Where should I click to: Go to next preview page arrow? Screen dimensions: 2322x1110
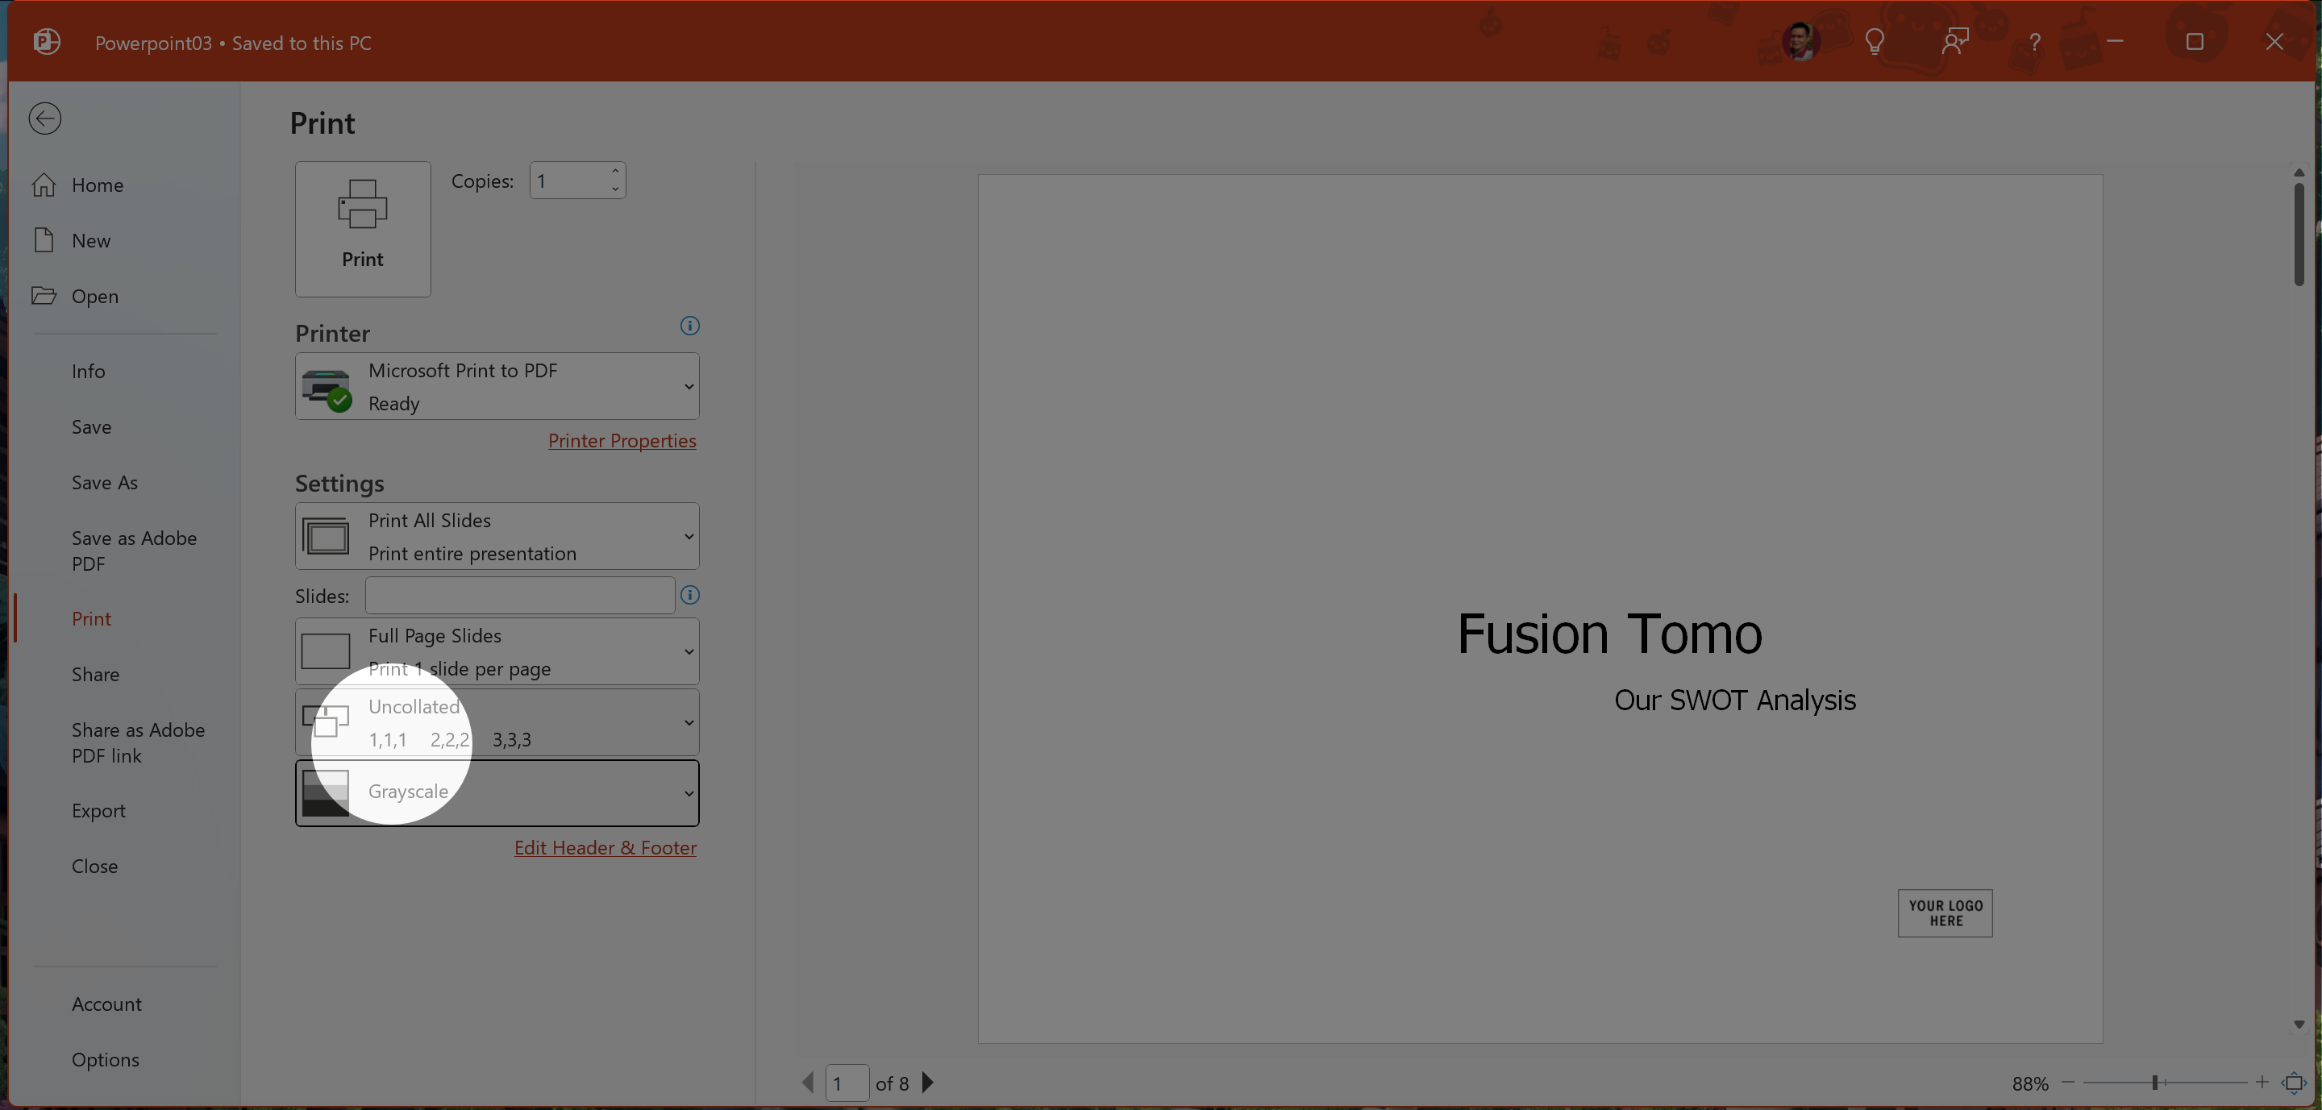tap(927, 1082)
